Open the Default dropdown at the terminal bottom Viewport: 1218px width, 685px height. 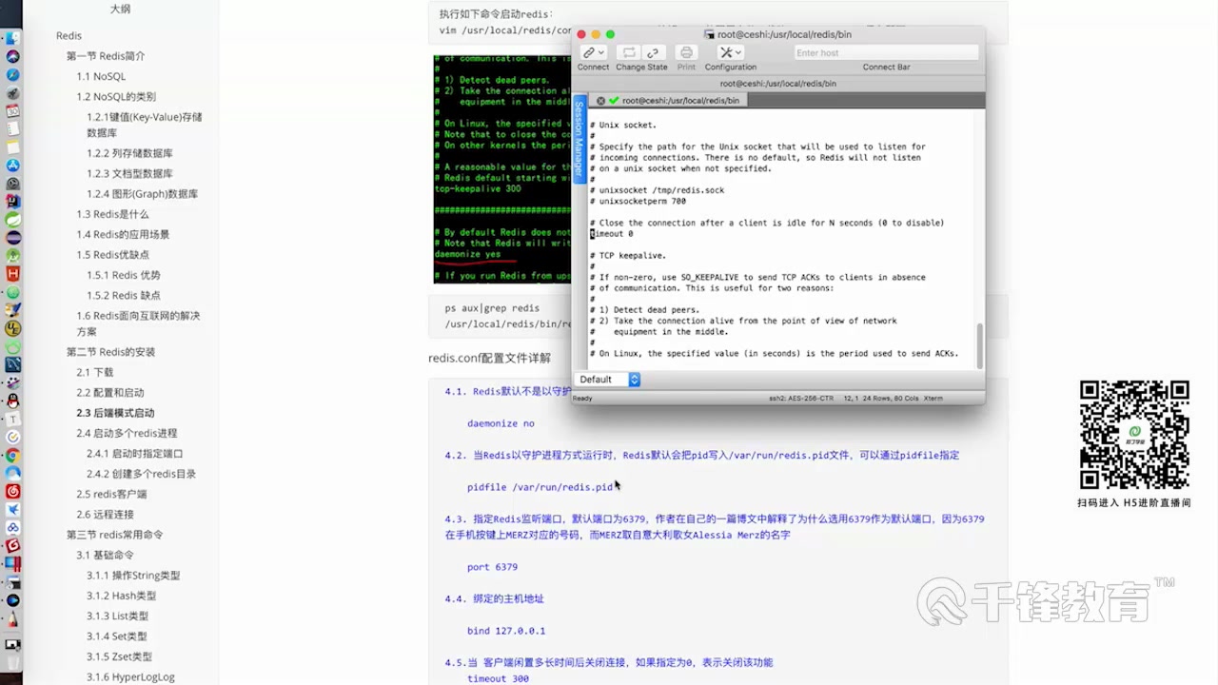click(608, 379)
